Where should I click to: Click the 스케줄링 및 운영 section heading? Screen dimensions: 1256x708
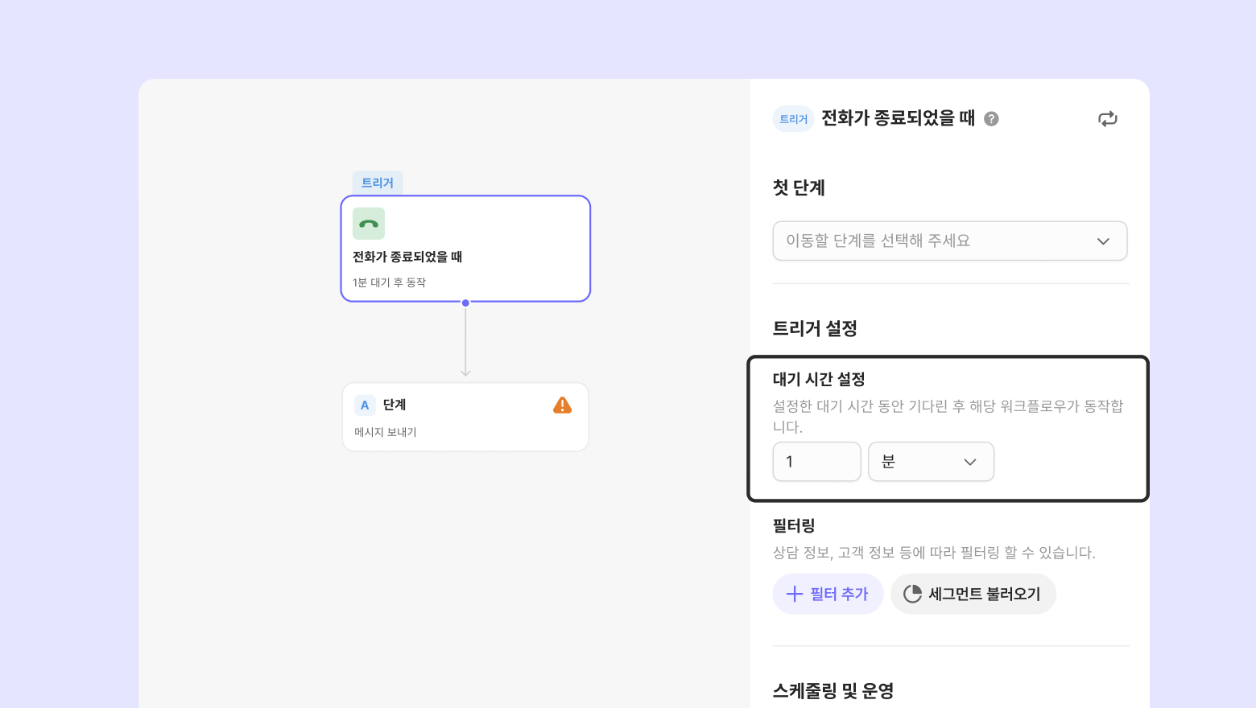tap(833, 690)
